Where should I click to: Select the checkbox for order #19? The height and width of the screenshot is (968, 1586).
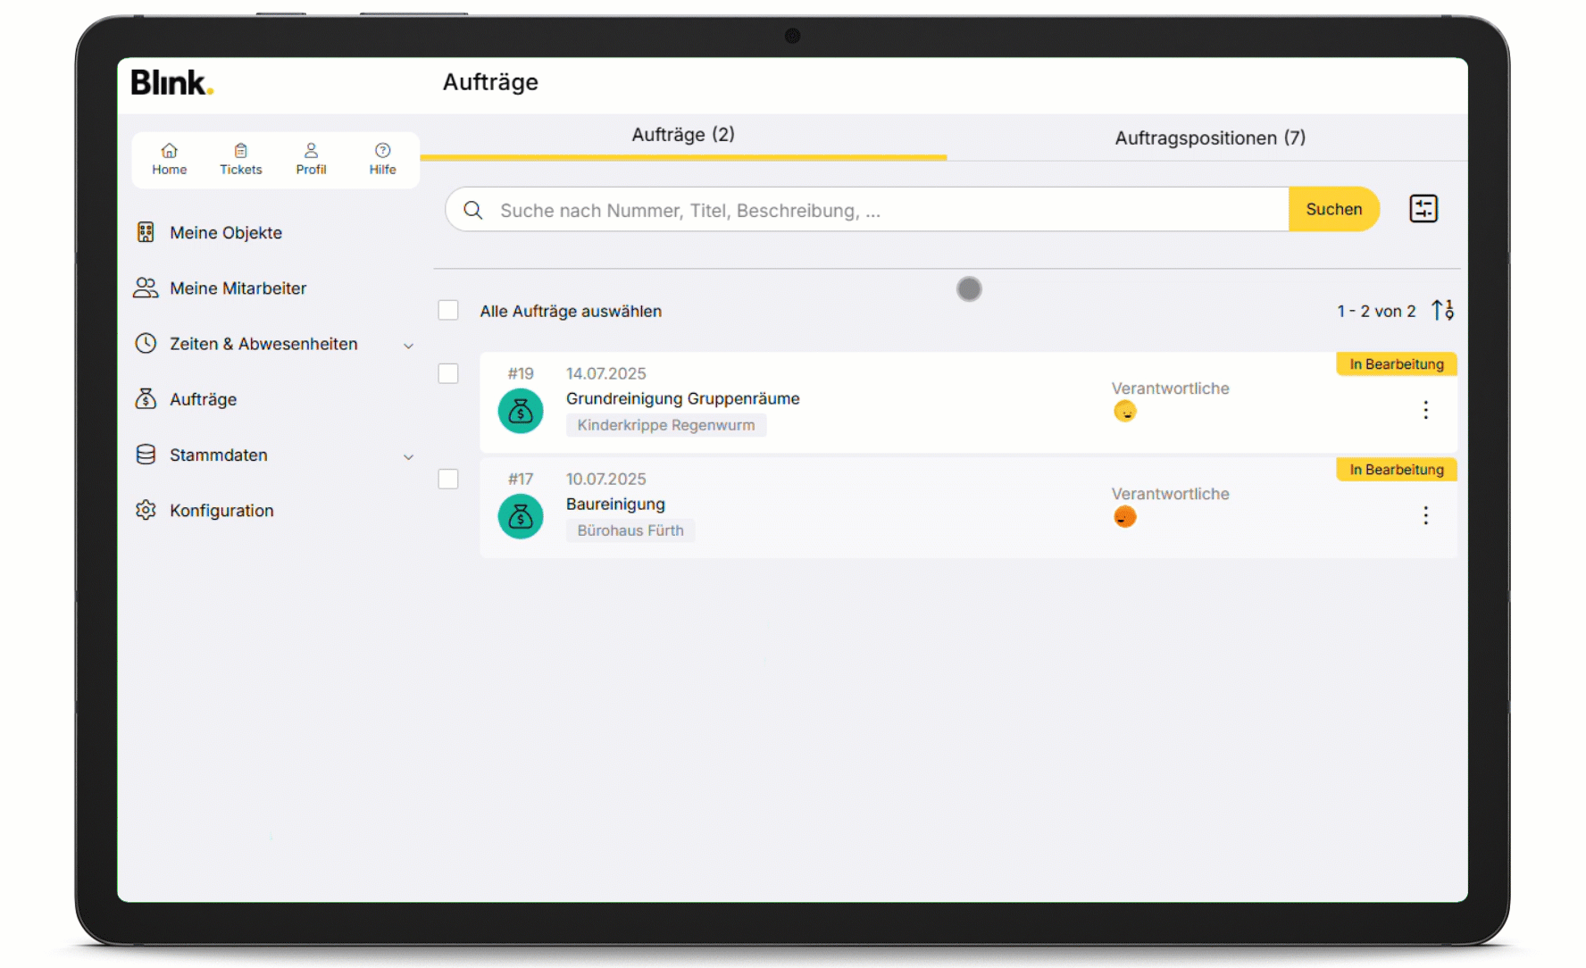448,373
